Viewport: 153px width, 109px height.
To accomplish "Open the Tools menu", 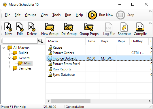I will pos(56,15).
